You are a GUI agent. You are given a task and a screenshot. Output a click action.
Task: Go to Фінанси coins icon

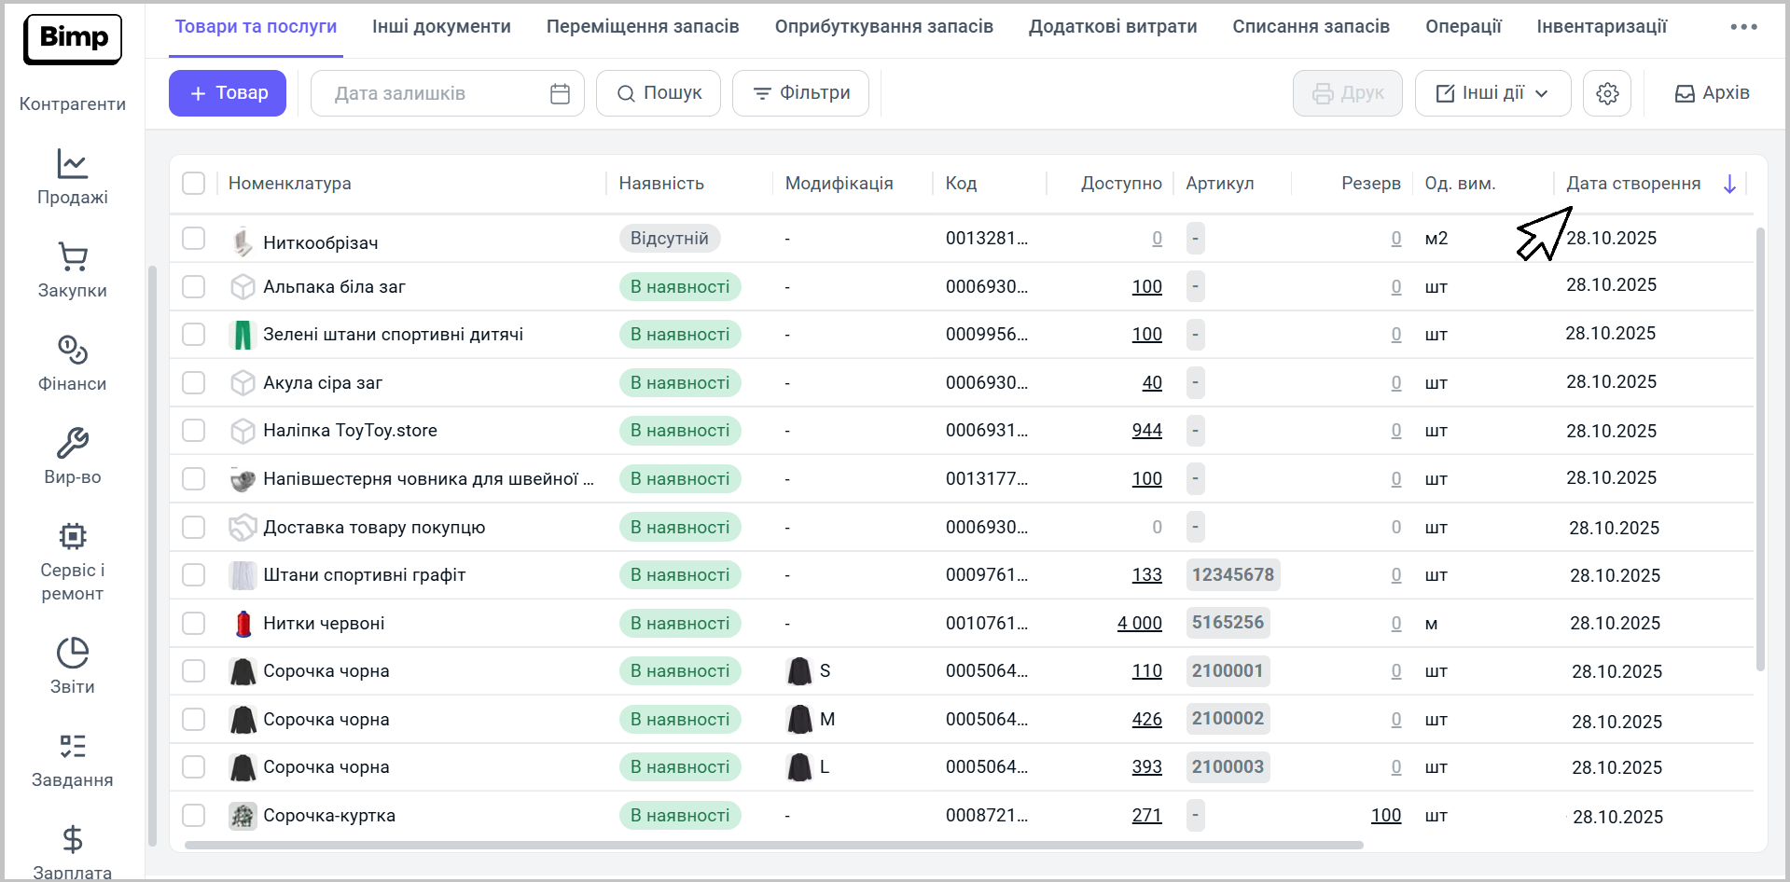pos(72,351)
